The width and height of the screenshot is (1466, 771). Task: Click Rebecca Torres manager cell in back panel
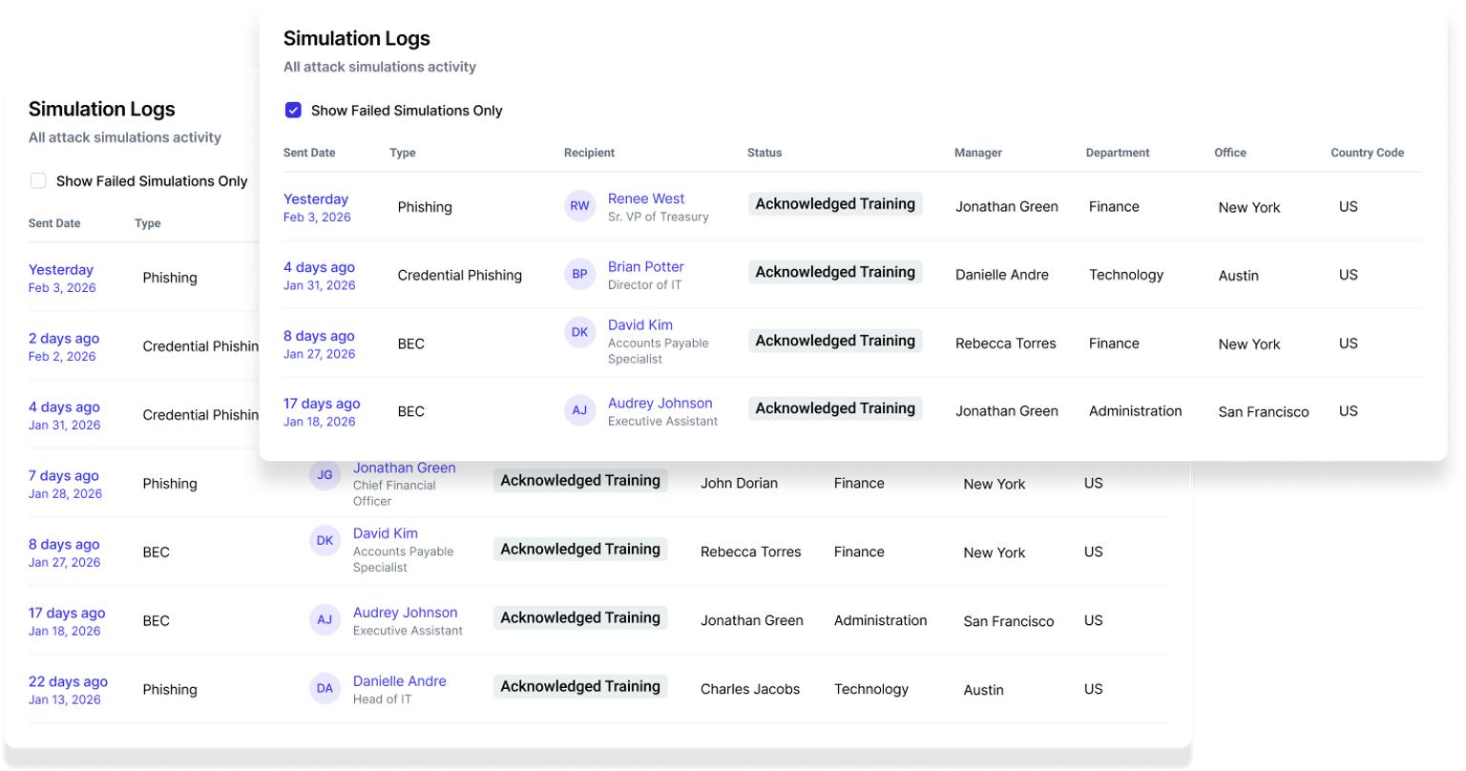point(751,552)
